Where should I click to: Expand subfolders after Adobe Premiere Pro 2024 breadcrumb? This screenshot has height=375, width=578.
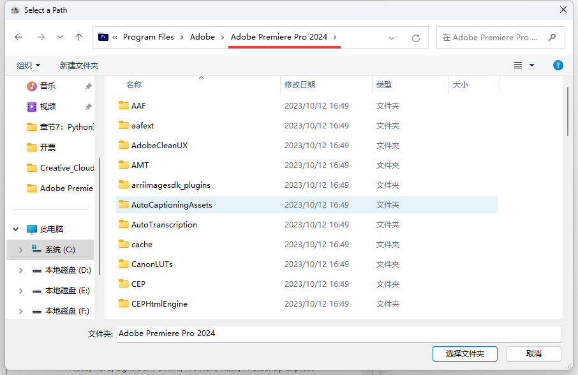point(335,37)
